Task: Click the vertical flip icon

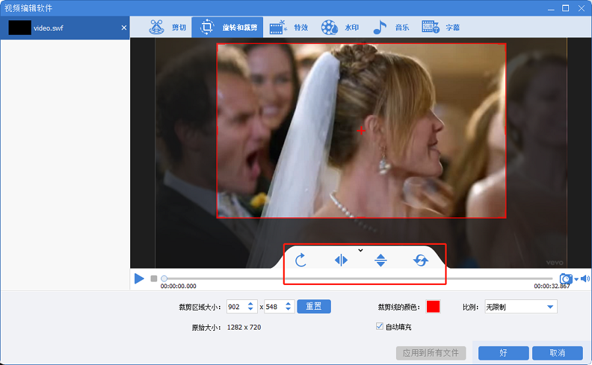Action: (x=380, y=261)
